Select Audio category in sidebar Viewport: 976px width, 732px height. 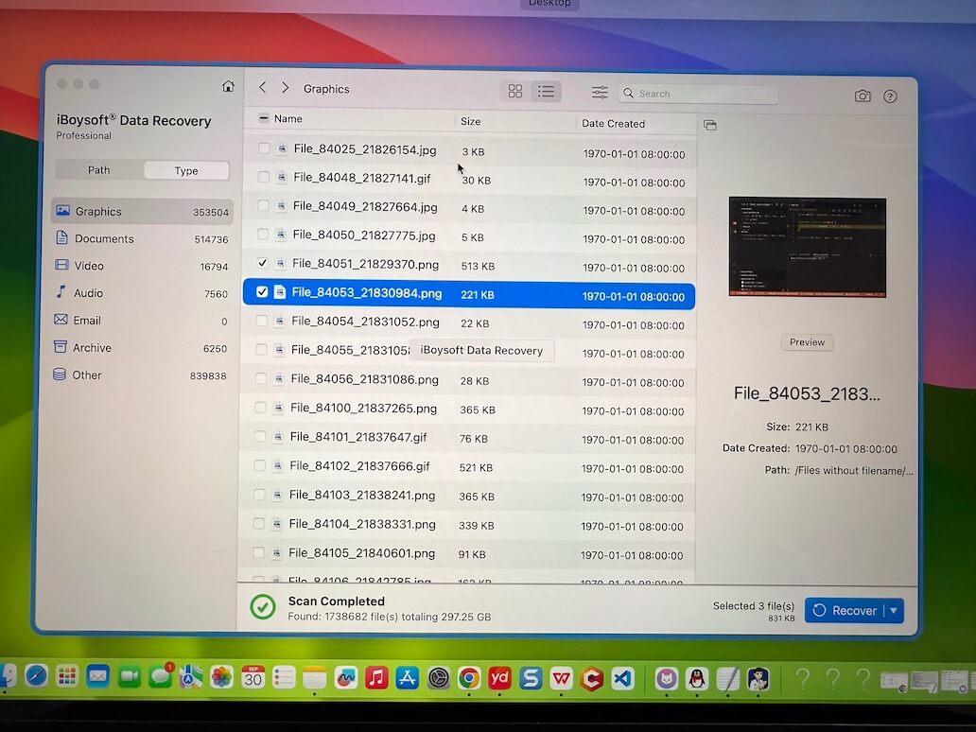(143, 293)
